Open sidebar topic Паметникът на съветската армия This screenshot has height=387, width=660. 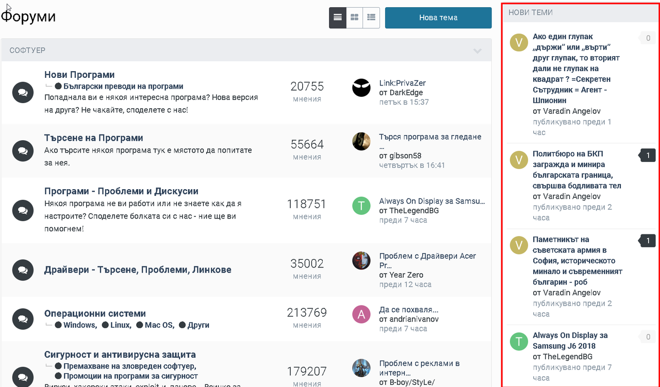(577, 261)
